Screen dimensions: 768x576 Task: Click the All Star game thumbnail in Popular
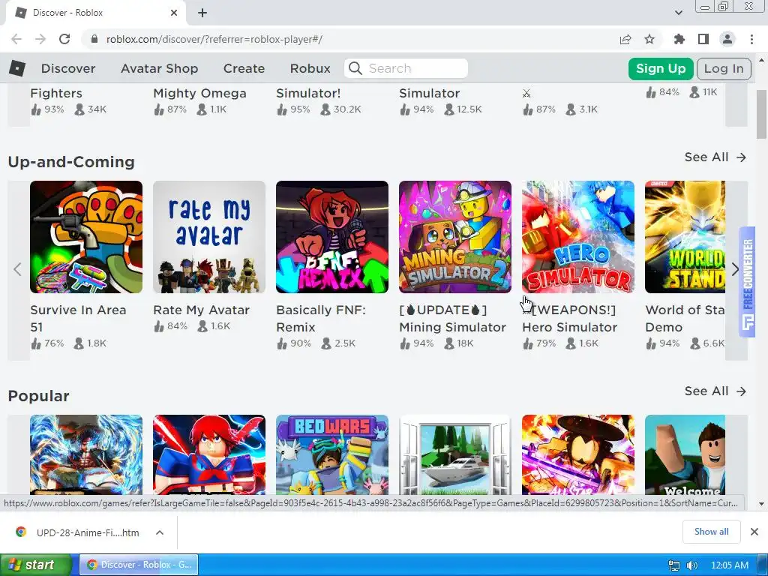(578, 455)
